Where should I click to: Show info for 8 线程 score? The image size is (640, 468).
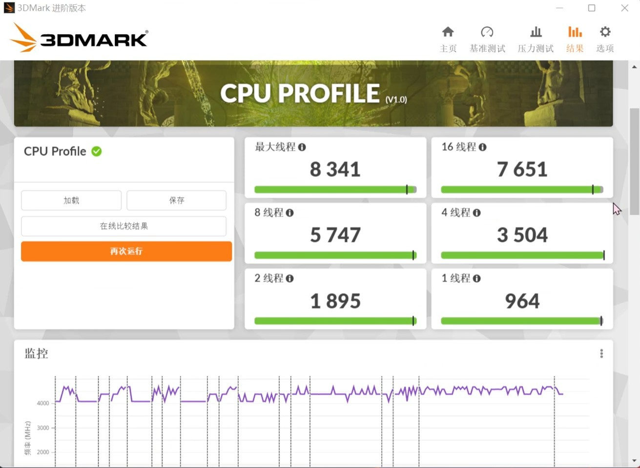click(x=289, y=213)
